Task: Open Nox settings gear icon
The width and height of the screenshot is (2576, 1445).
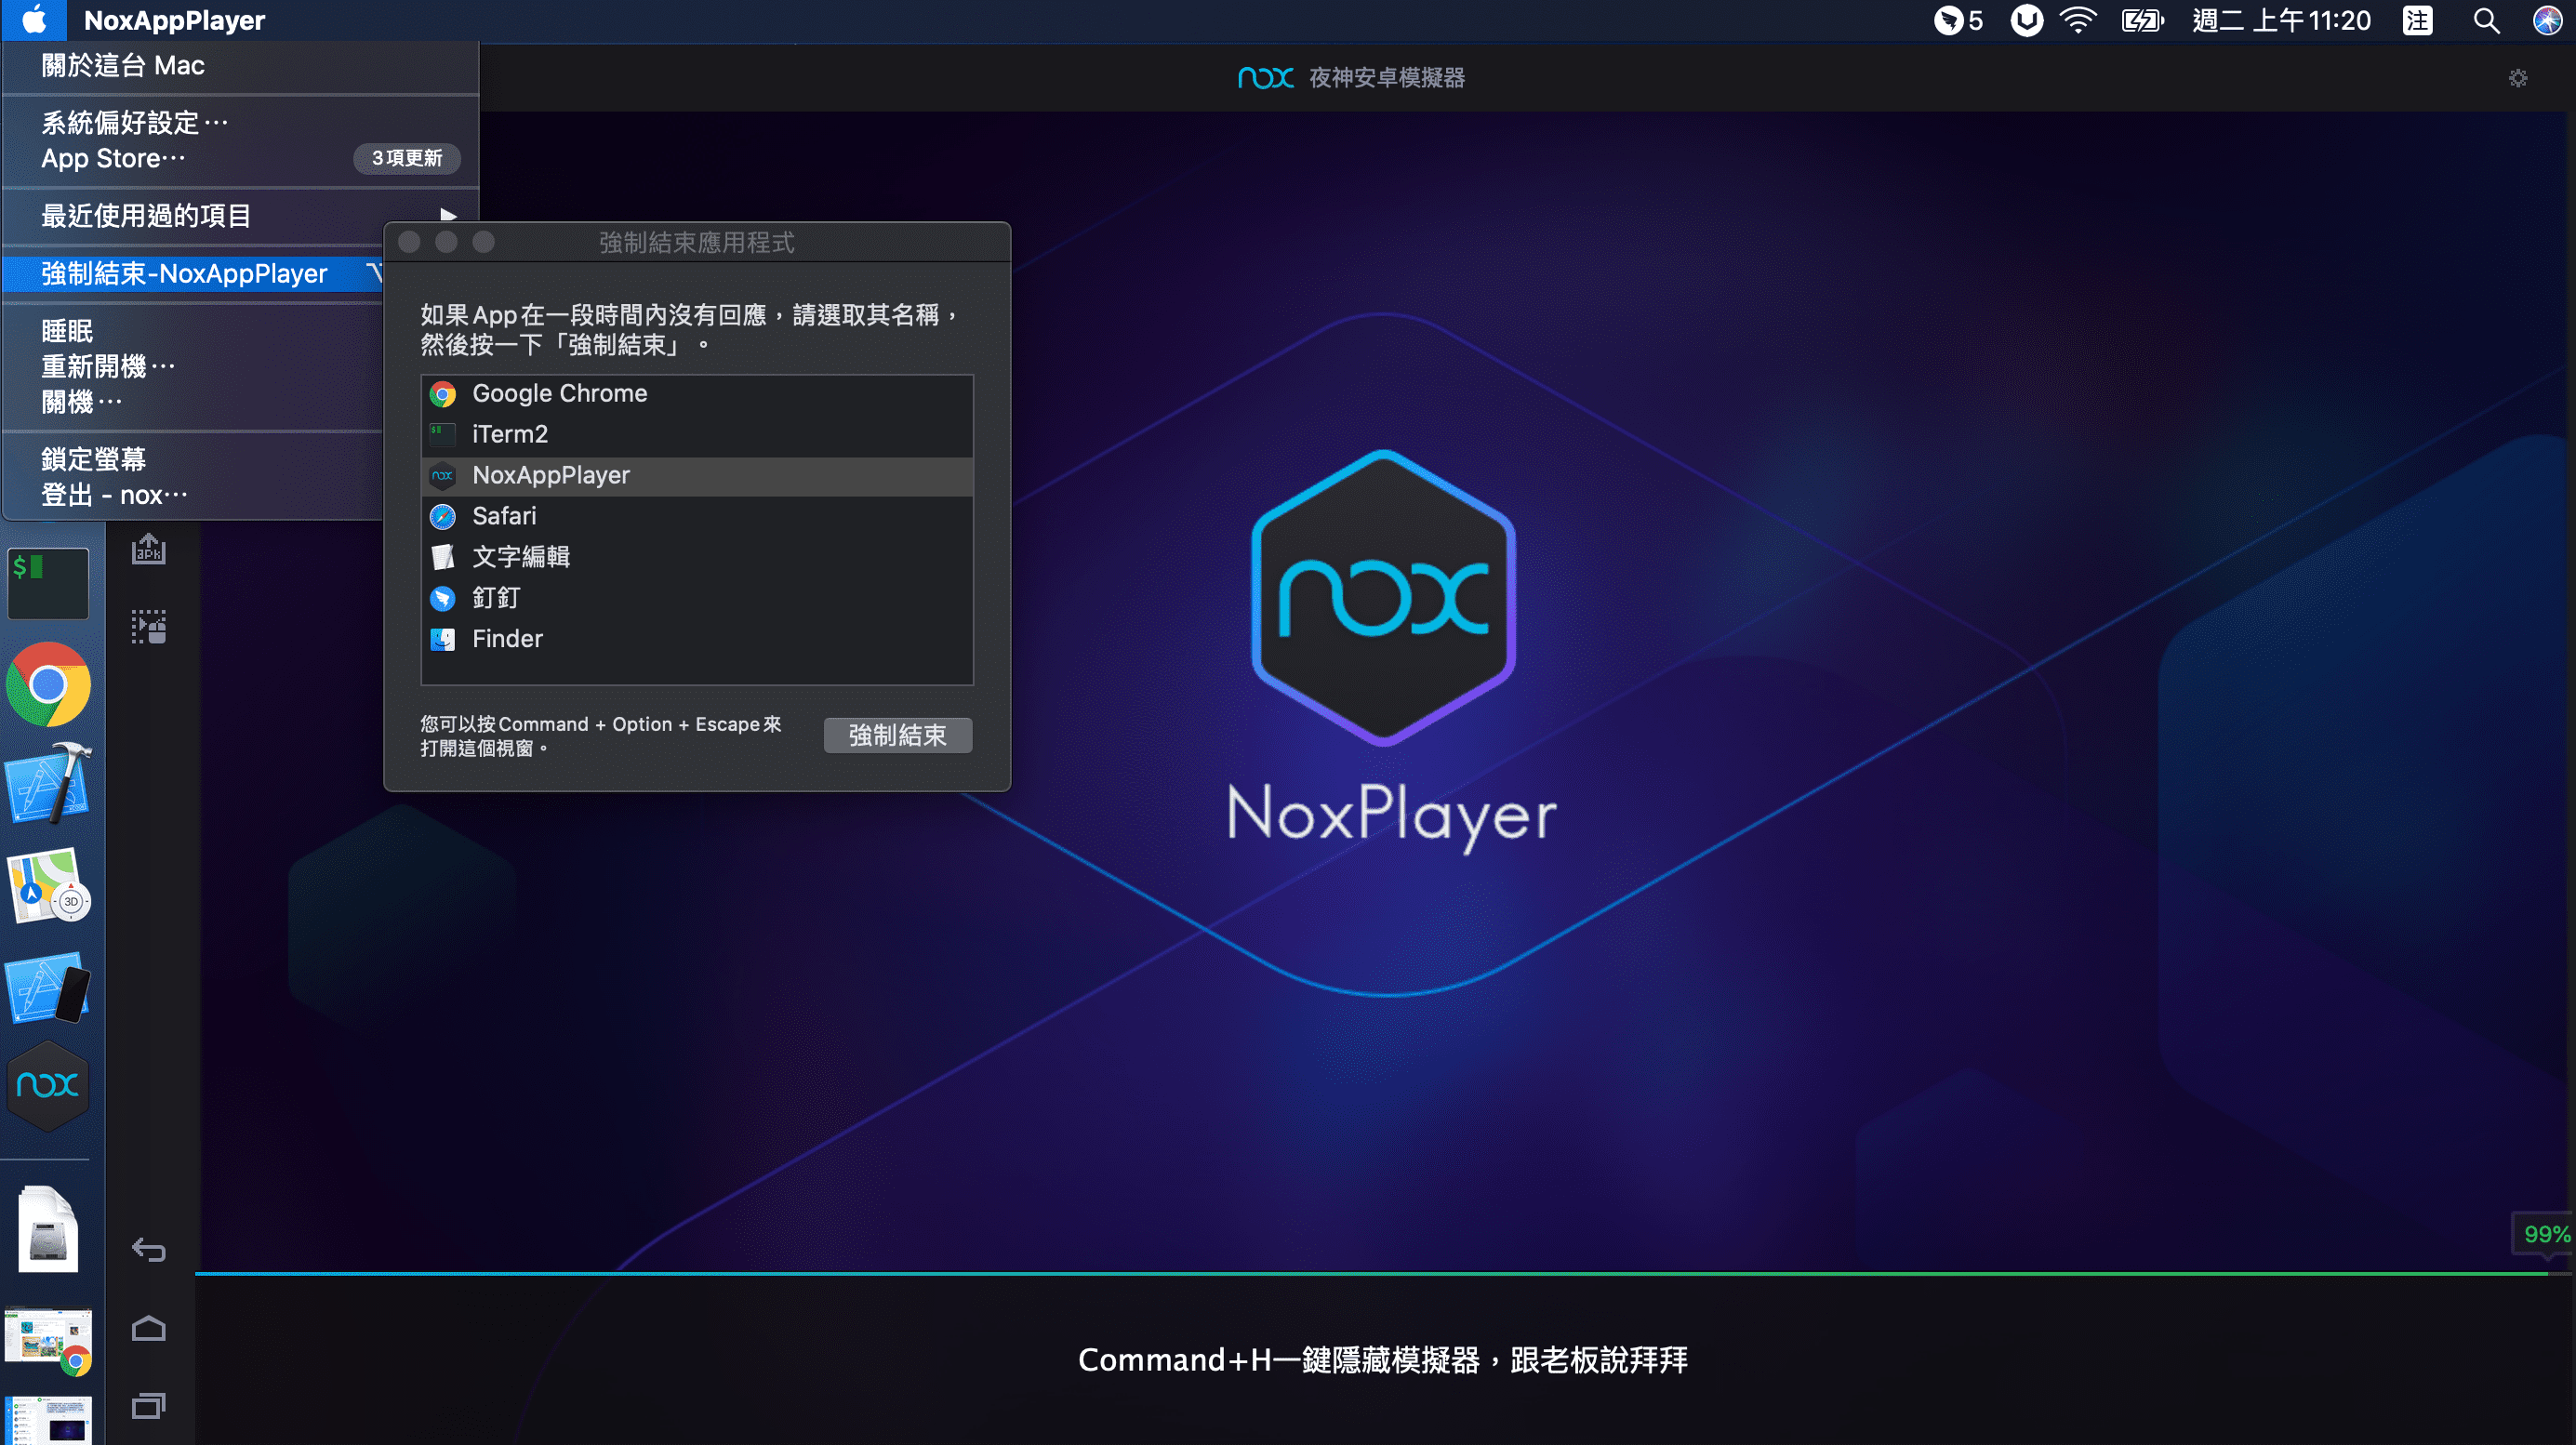Action: pos(2518,78)
